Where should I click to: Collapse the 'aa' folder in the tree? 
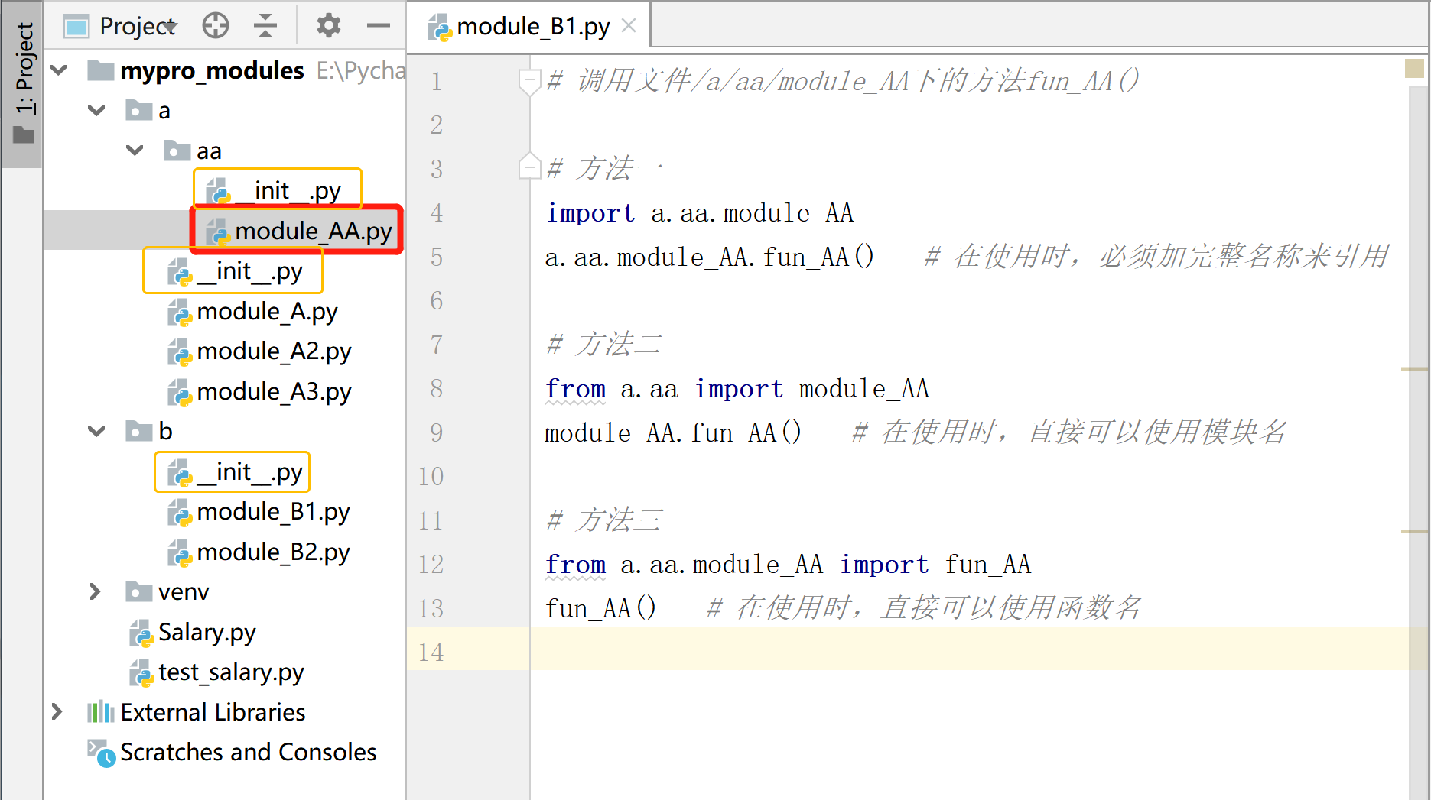tap(135, 150)
